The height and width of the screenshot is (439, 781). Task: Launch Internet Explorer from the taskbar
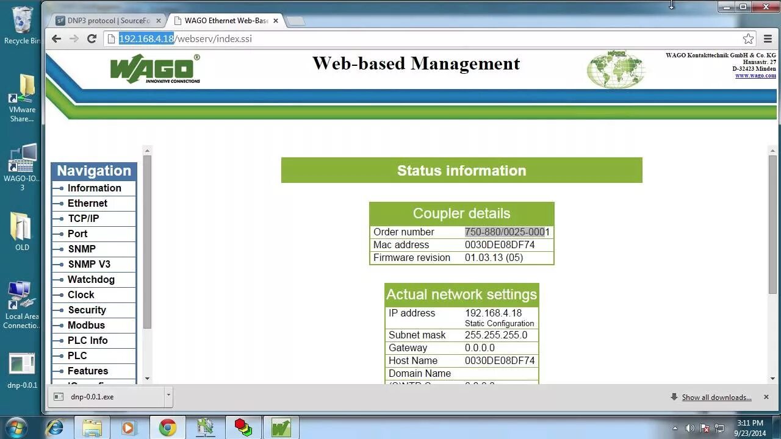[x=55, y=427]
